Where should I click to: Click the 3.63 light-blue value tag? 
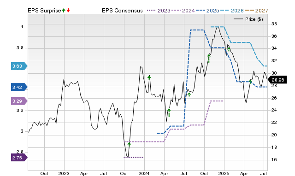(19, 66)
